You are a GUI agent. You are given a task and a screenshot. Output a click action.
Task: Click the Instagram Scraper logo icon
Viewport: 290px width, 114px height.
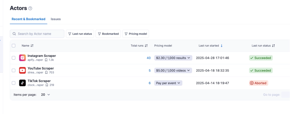[x=22, y=58]
